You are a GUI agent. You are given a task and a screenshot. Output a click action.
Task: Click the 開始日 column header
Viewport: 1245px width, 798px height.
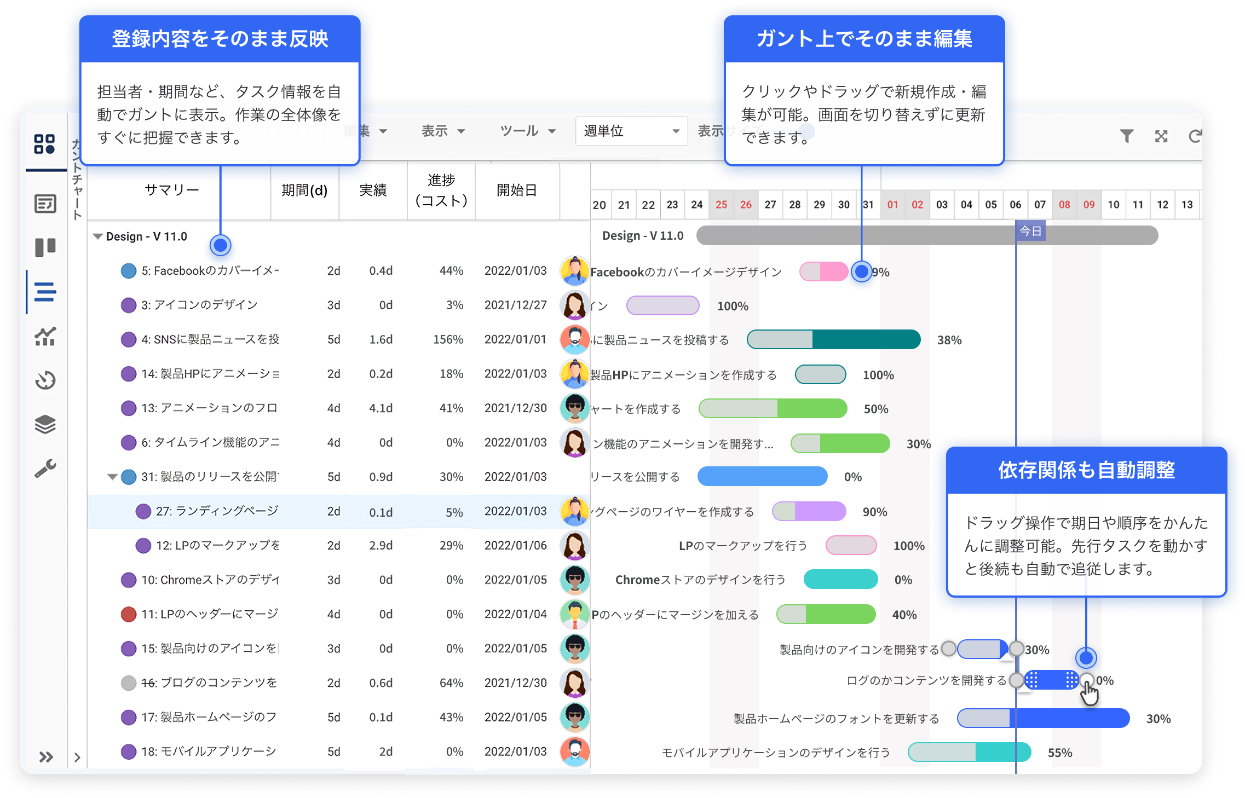516,190
